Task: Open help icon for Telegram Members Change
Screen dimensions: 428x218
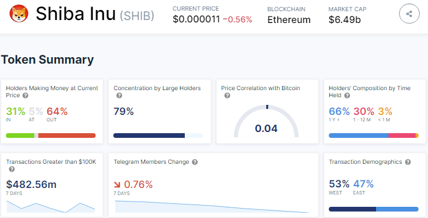Action: coord(195,162)
